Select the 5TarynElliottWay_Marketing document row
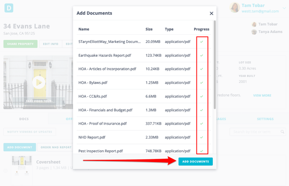Image resolution: width=289 pixels, height=186 pixels. click(144, 42)
